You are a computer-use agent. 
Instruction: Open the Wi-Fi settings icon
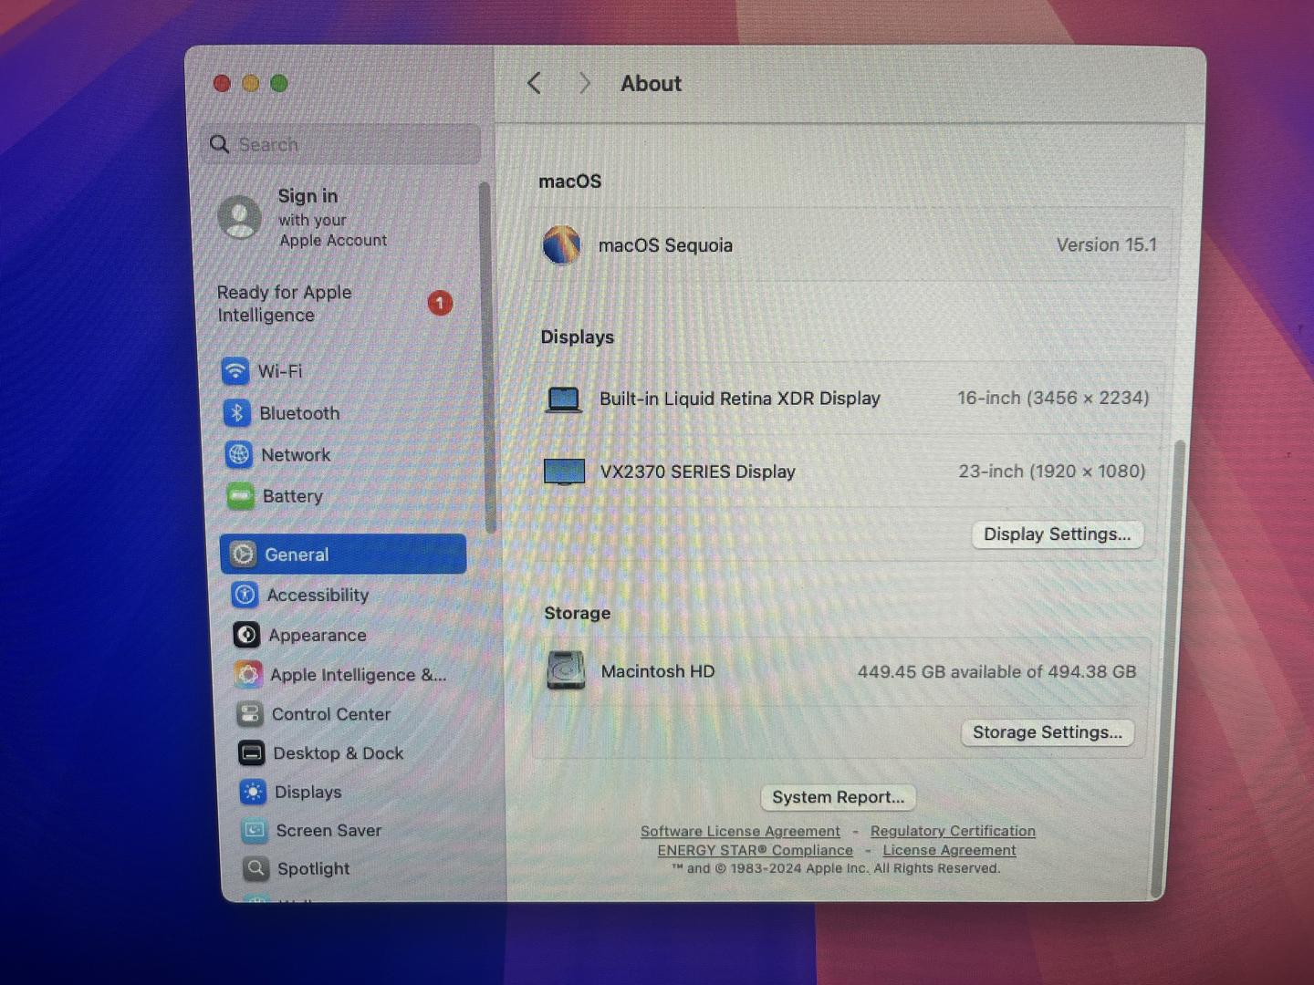pos(235,371)
